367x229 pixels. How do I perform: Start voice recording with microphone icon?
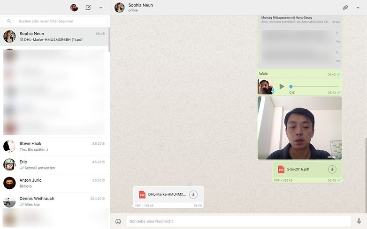tap(359, 221)
